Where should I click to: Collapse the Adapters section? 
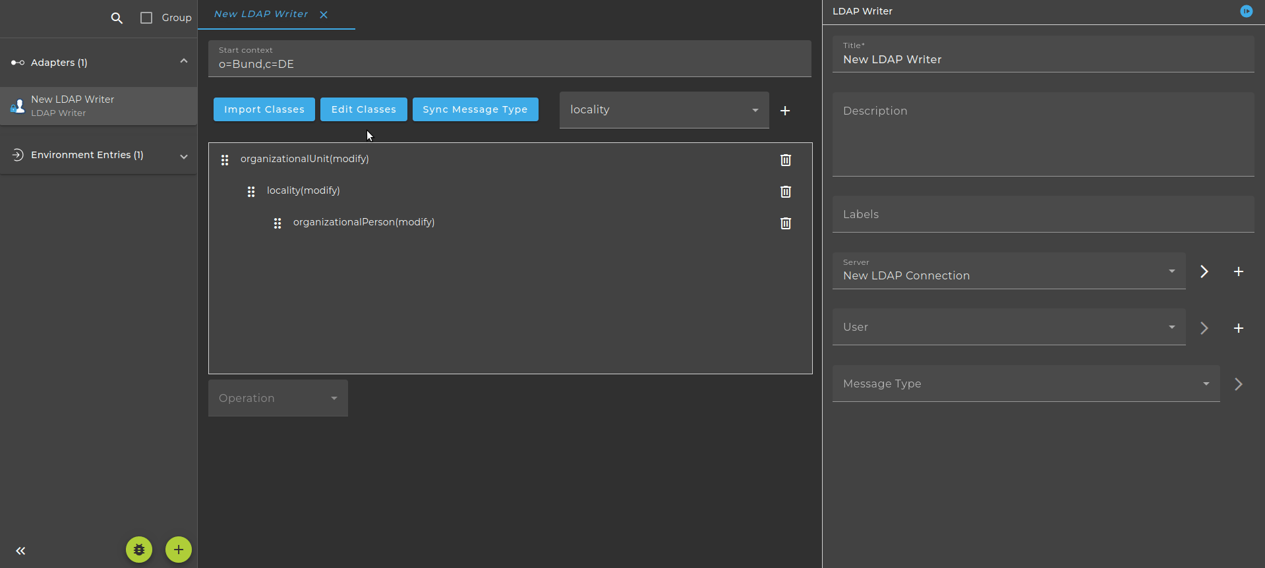point(184,61)
